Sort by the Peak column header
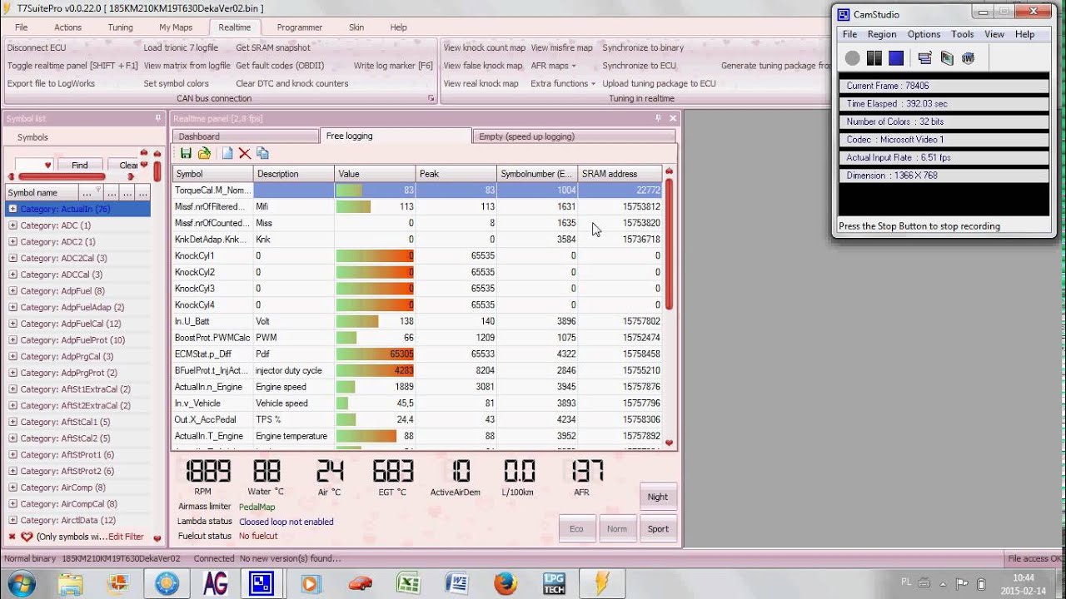The image size is (1066, 599). (456, 174)
